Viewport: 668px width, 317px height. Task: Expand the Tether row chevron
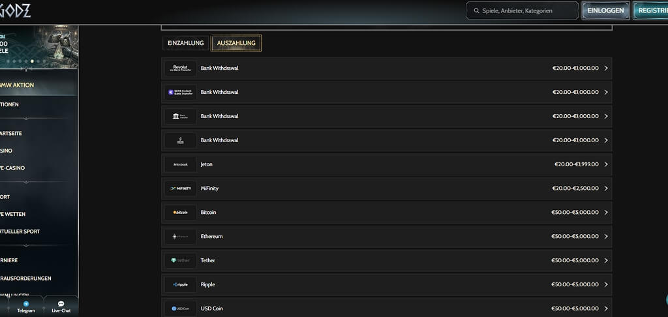pyautogui.click(x=606, y=260)
